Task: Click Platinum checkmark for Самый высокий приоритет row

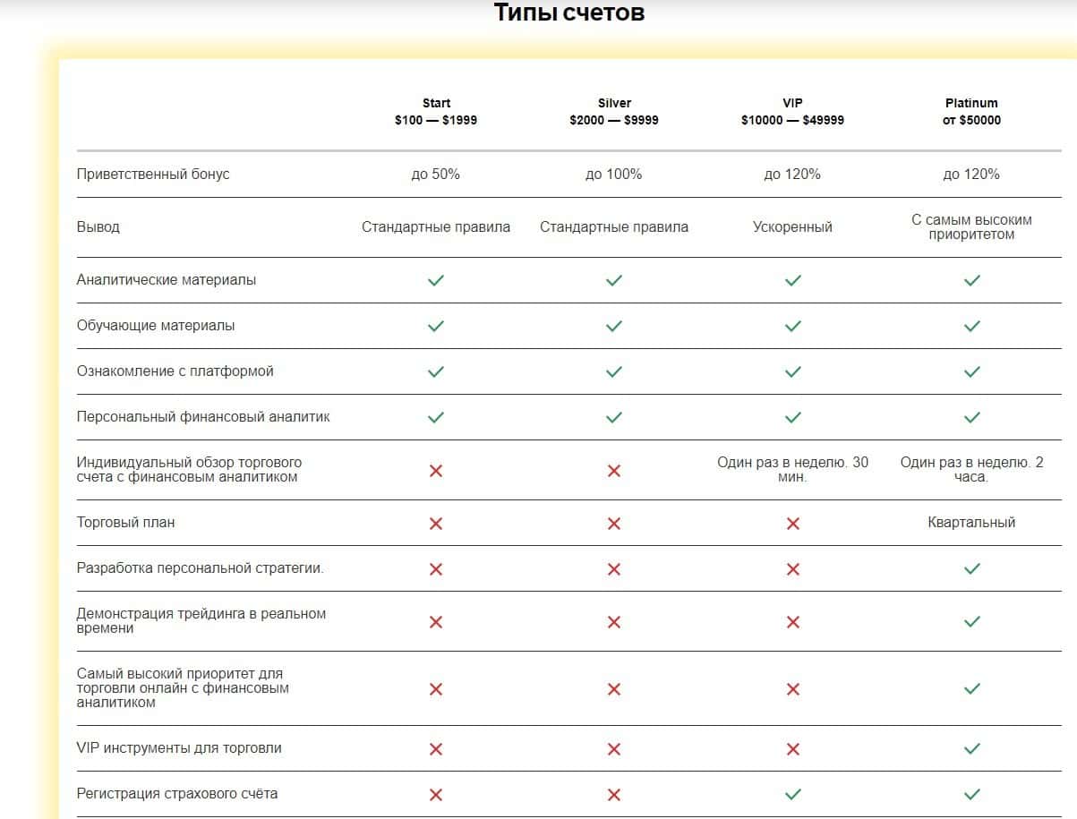Action: (x=971, y=689)
